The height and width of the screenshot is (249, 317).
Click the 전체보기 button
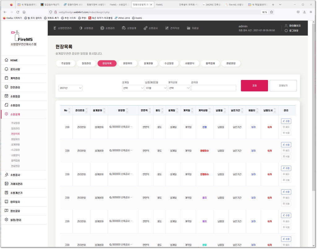coord(283,85)
